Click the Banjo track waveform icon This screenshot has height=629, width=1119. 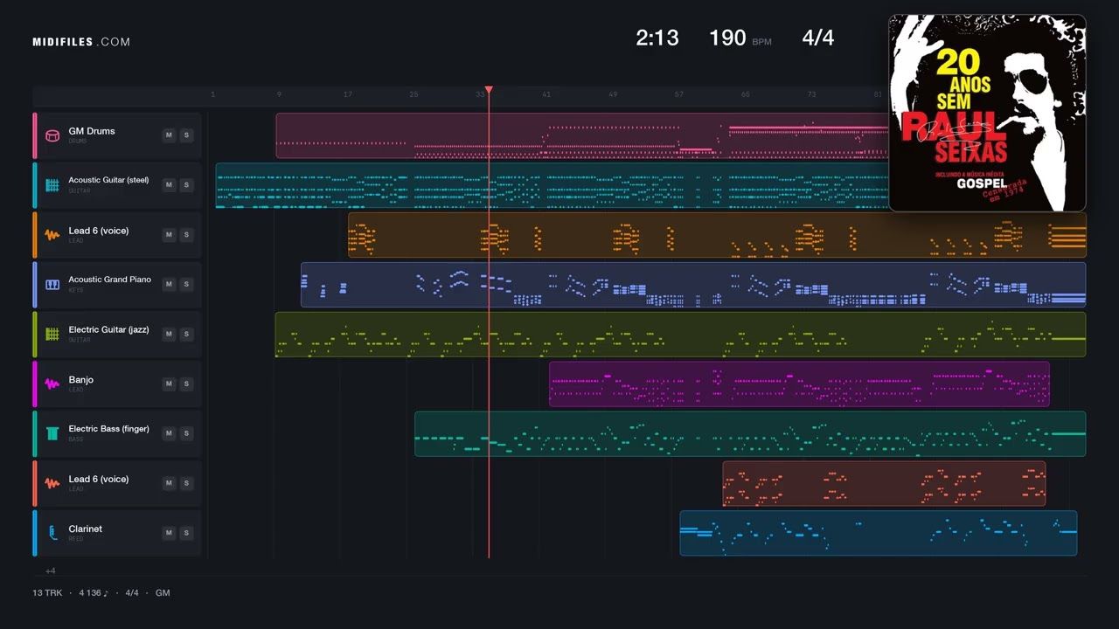52,384
